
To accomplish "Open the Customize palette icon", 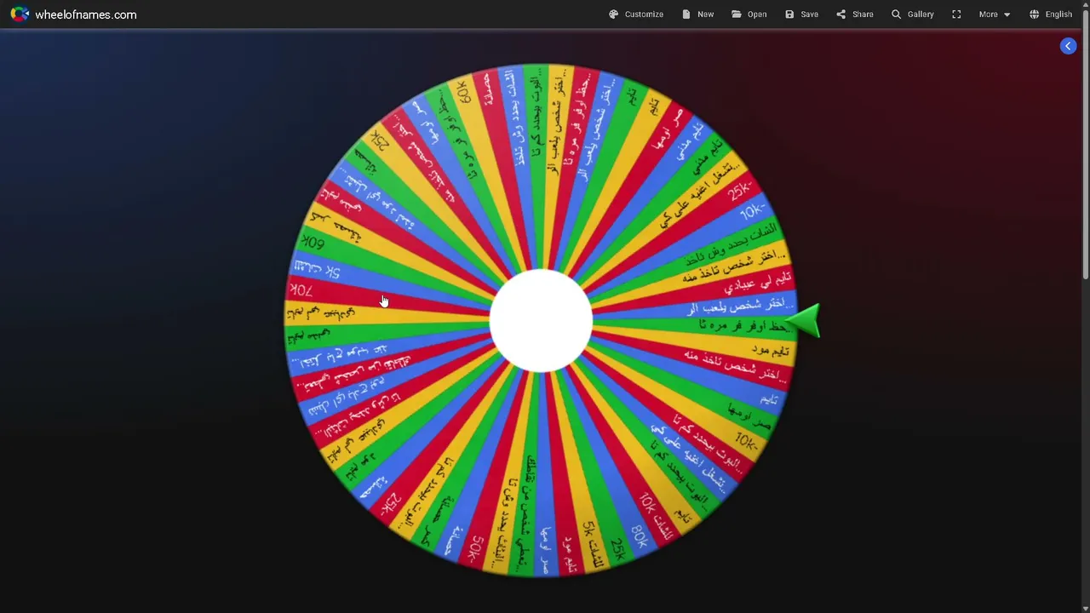I will pos(613,14).
